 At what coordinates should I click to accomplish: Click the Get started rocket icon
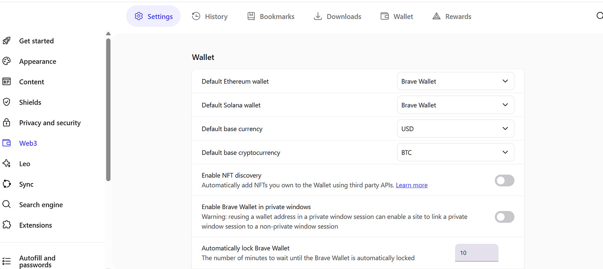point(7,41)
